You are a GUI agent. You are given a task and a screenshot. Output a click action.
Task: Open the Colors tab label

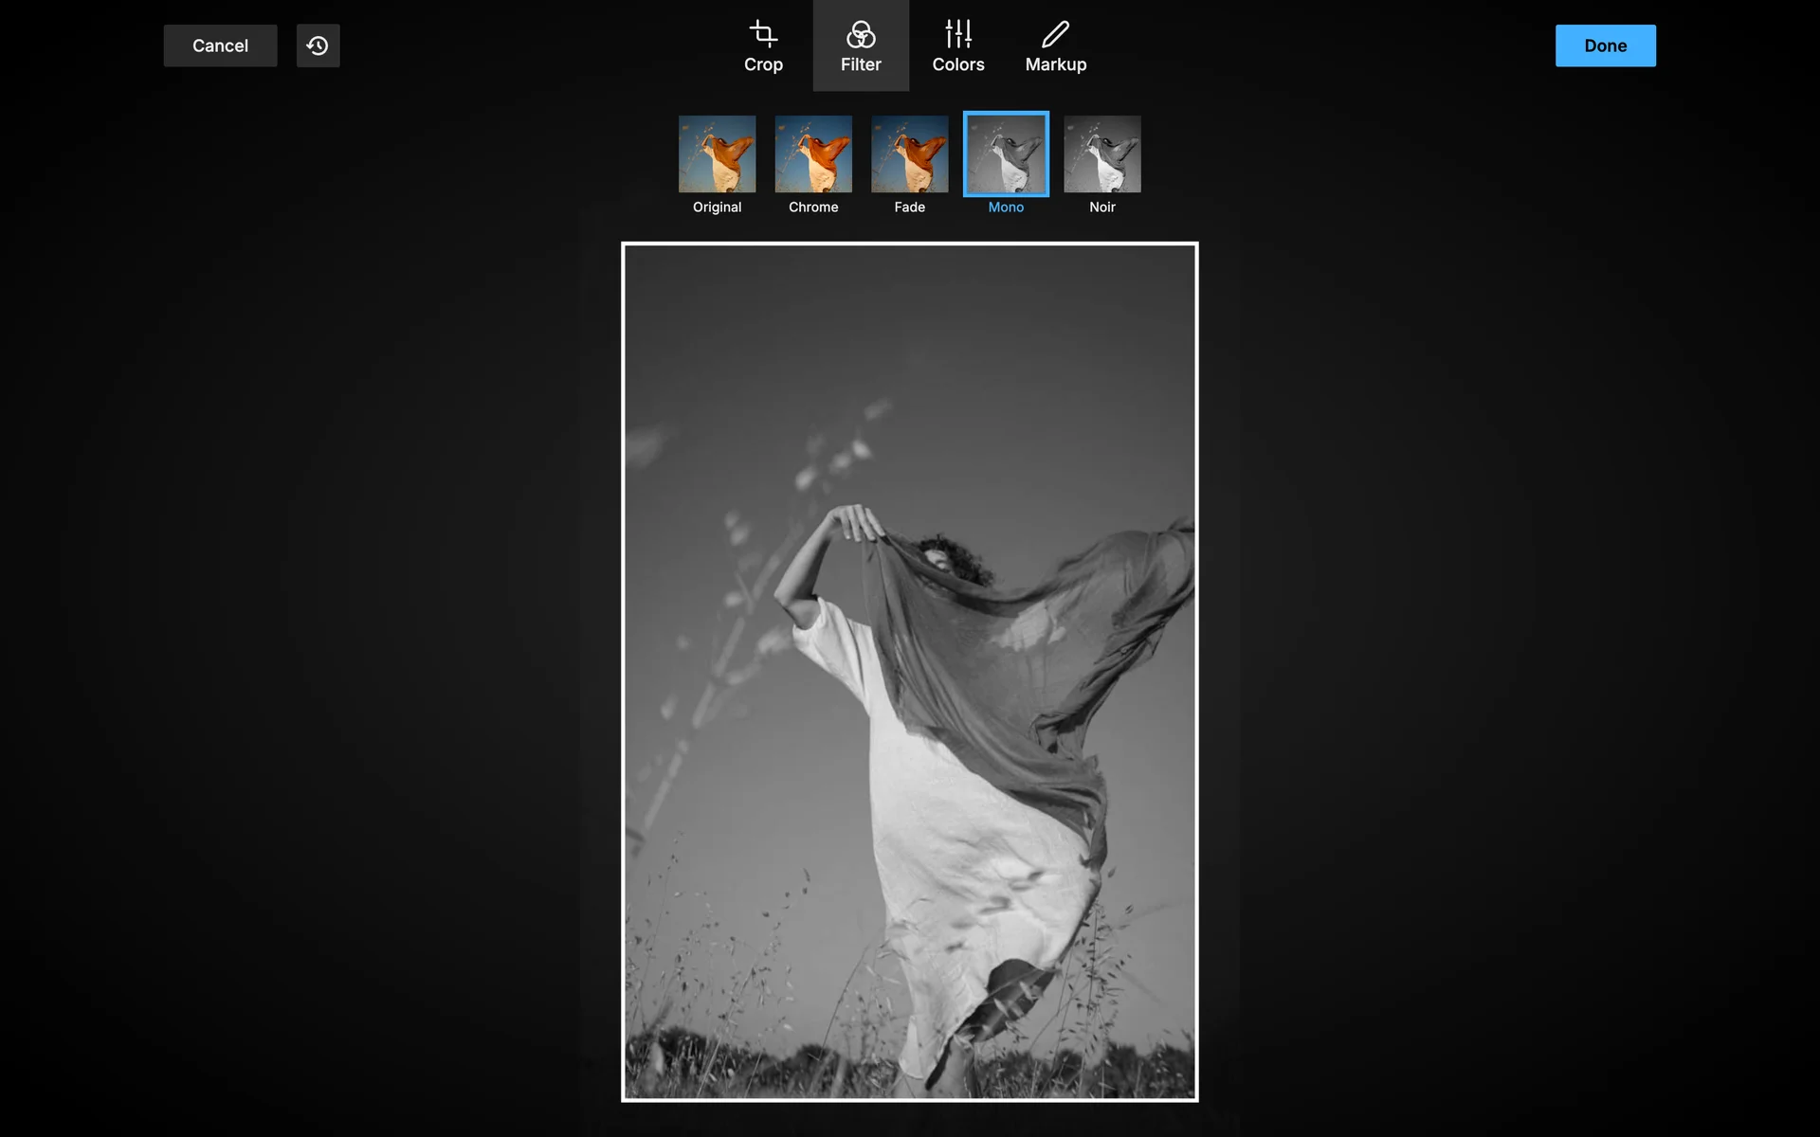(x=958, y=64)
